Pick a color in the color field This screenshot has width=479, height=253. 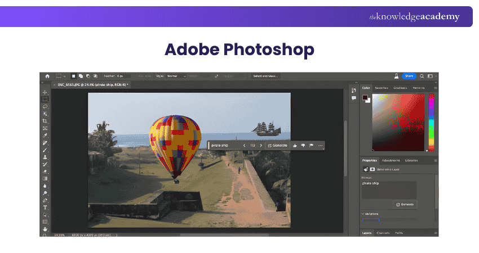pos(398,123)
